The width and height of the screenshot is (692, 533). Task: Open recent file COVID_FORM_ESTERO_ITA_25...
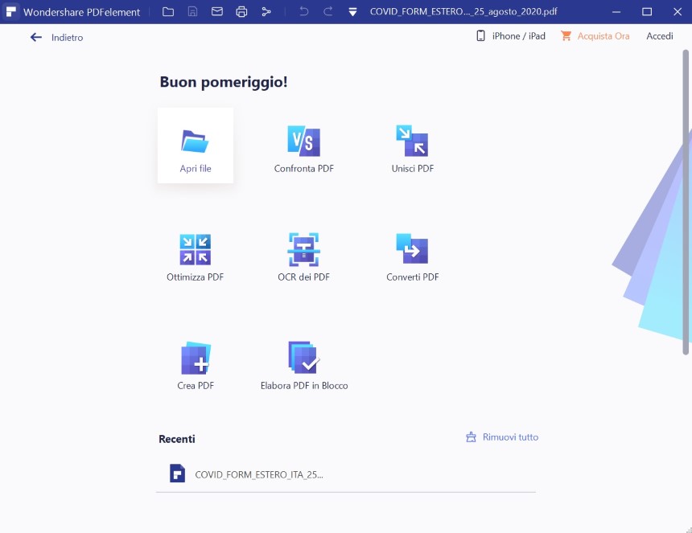346,475
